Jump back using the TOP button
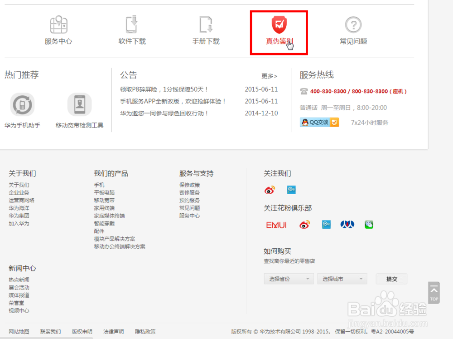The height and width of the screenshot is (339, 453). (434, 293)
